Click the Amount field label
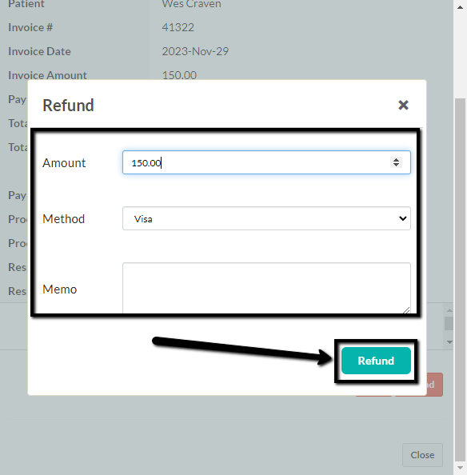Screen dimensions: 467x475 64,162
